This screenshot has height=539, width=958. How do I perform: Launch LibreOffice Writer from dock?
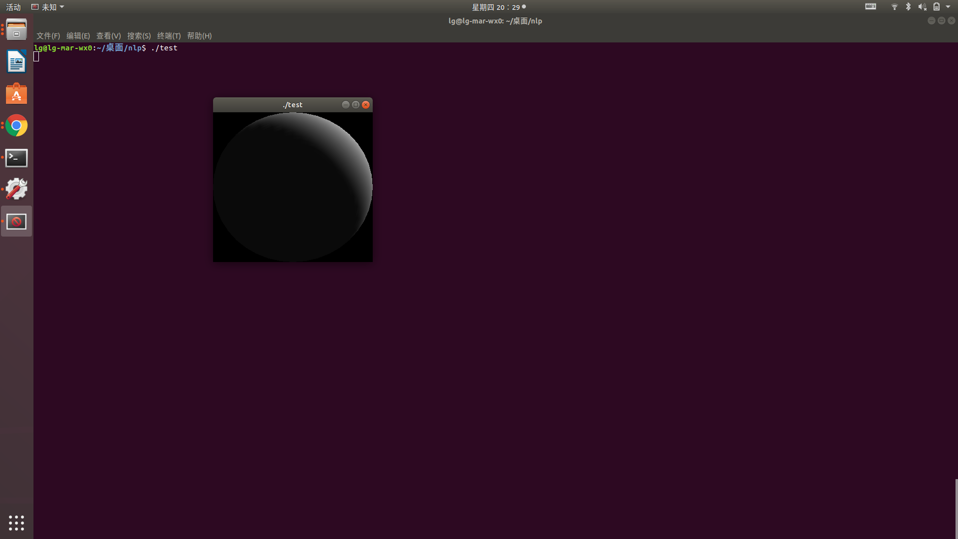(x=16, y=62)
